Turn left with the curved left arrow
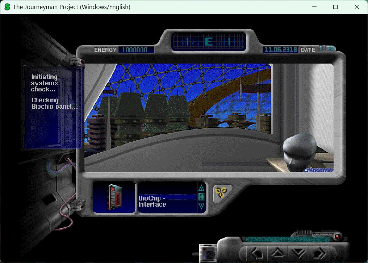The height and width of the screenshot is (263, 368). click(256, 253)
